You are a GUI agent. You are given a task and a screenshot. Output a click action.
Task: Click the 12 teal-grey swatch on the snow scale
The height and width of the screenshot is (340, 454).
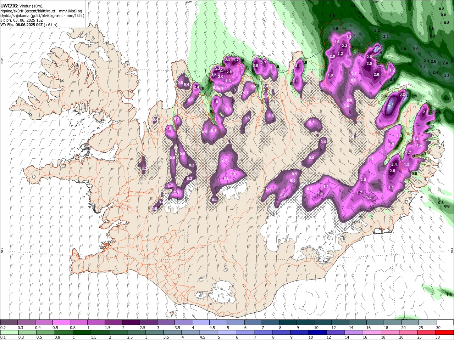coord(340,323)
